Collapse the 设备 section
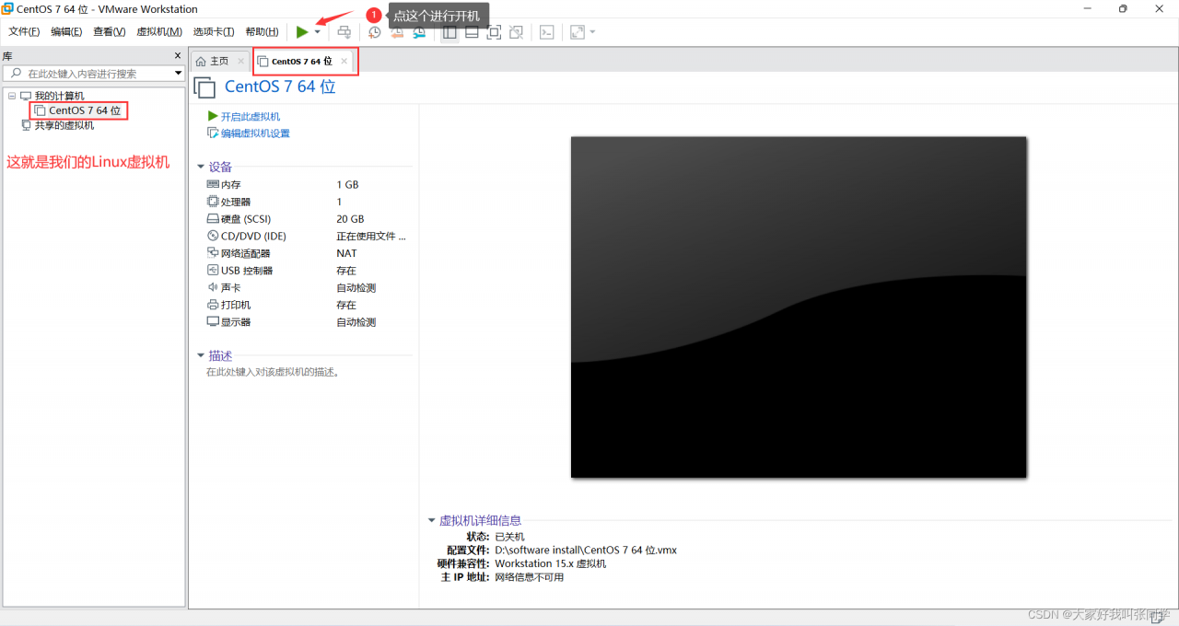 pyautogui.click(x=201, y=168)
